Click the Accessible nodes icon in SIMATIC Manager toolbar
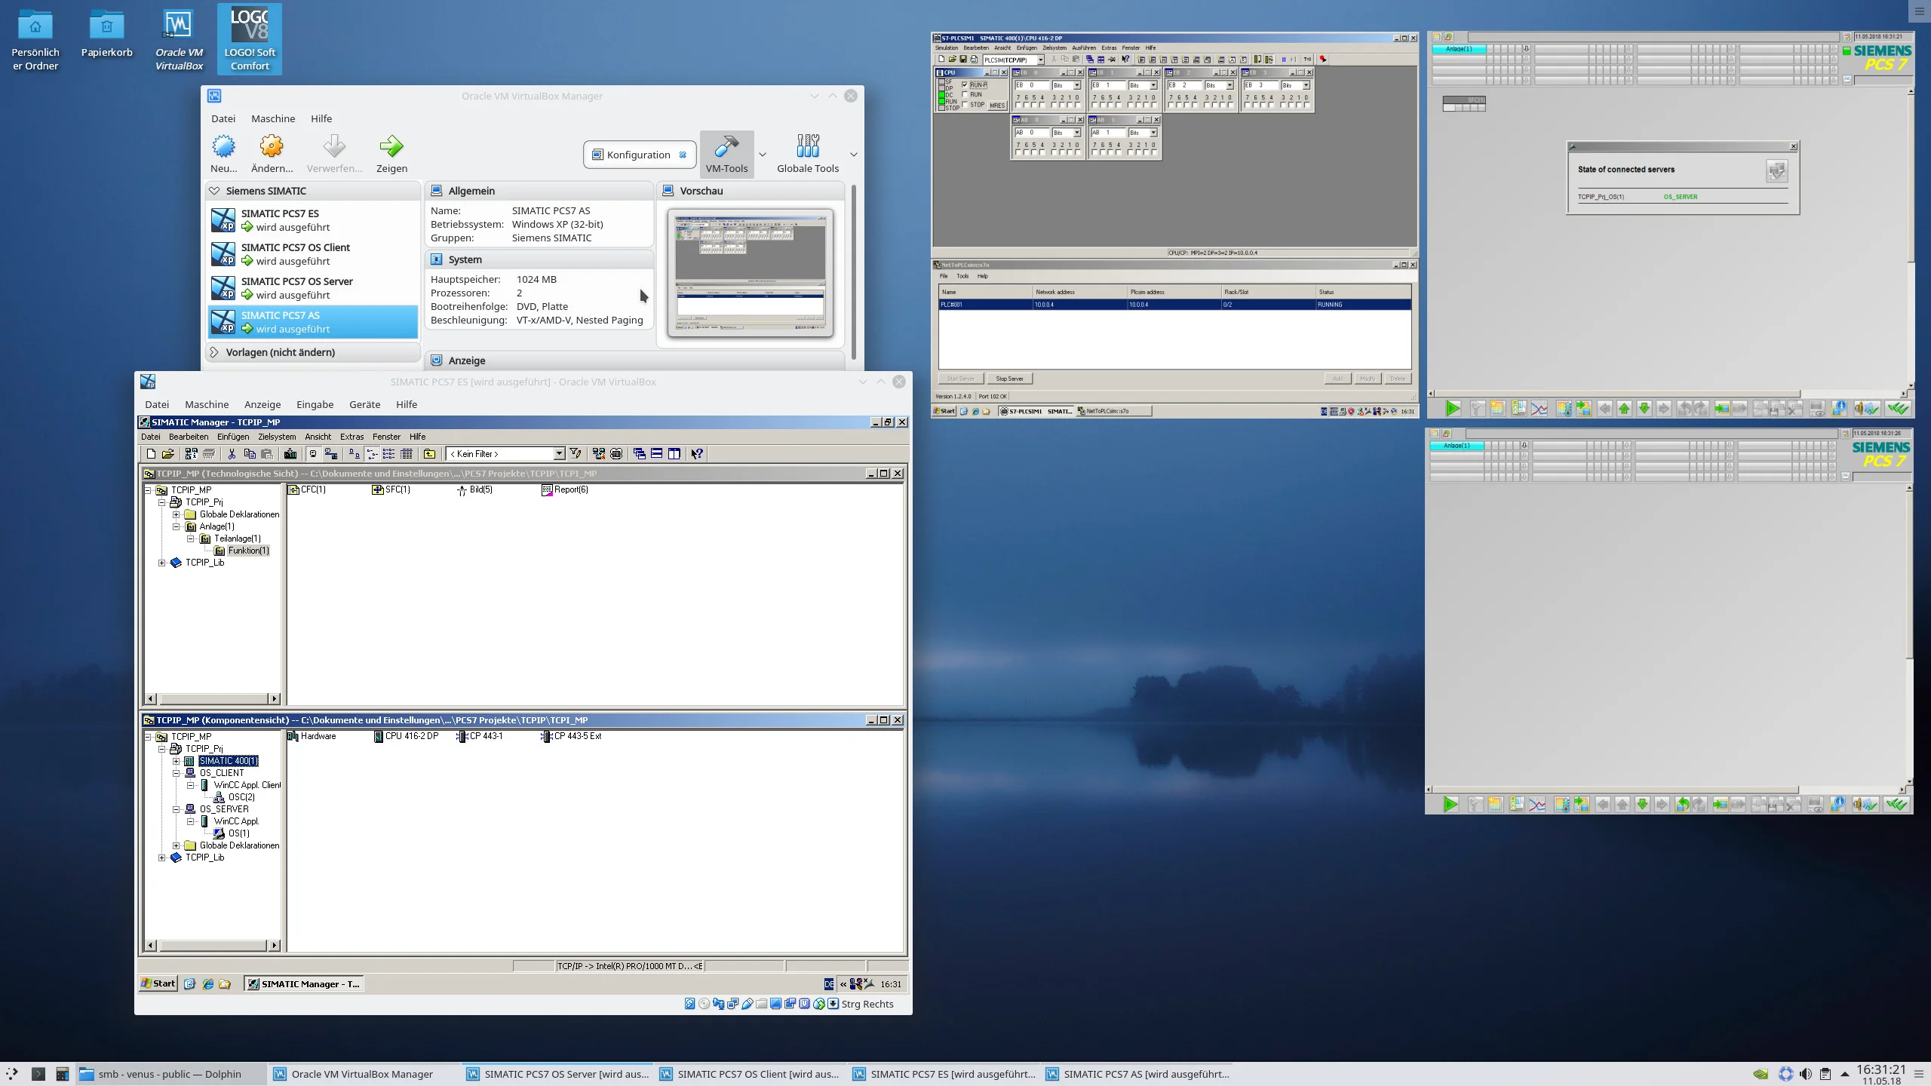This screenshot has width=1931, height=1086. (x=191, y=454)
